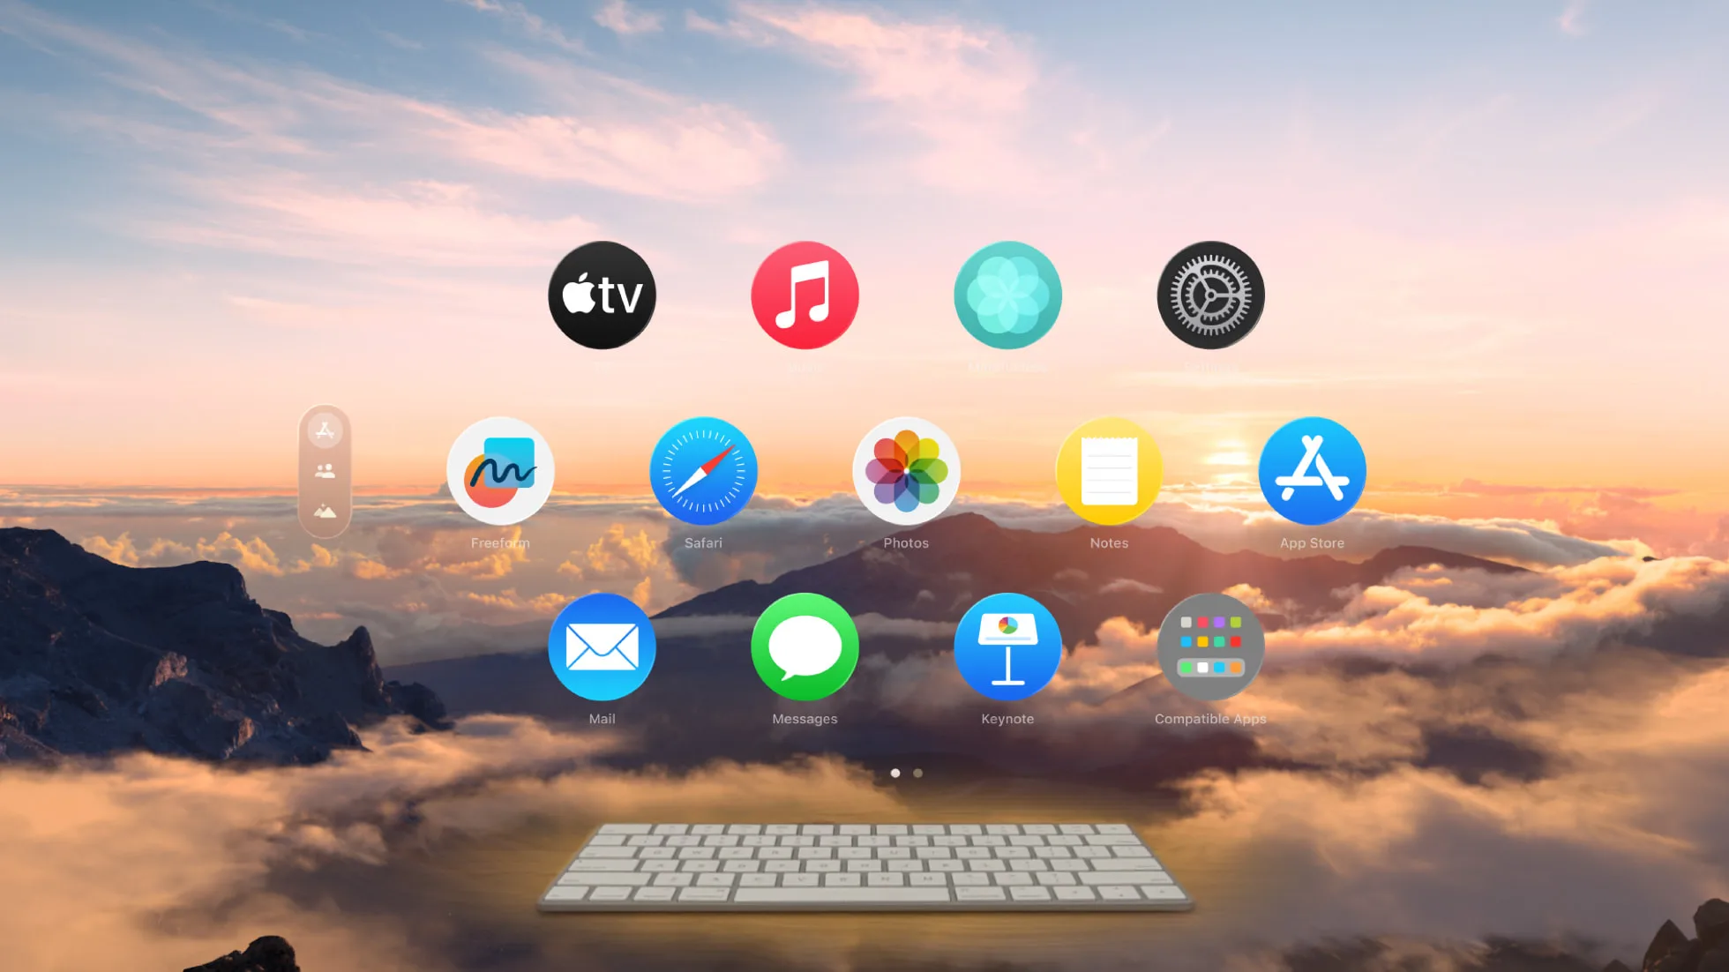Open System Preferences settings
Screen dimensions: 1729x972
(1210, 295)
